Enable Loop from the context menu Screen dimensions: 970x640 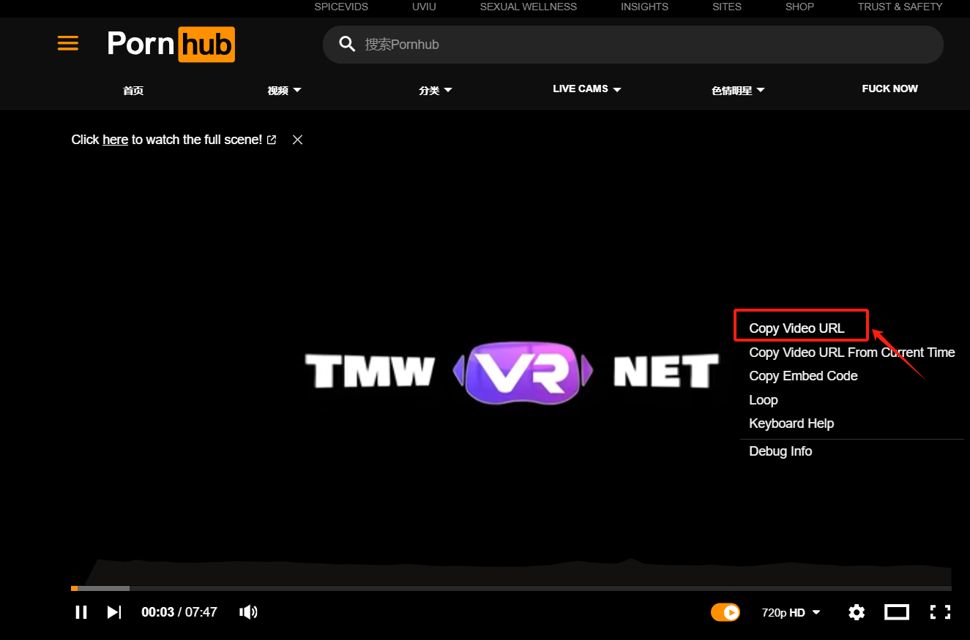click(x=764, y=399)
